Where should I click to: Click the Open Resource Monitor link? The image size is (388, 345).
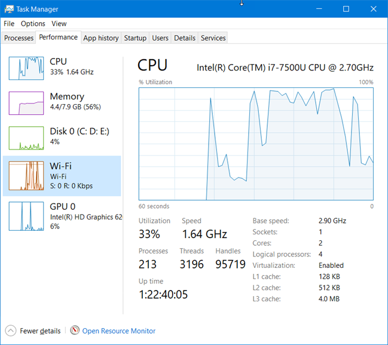click(x=119, y=331)
